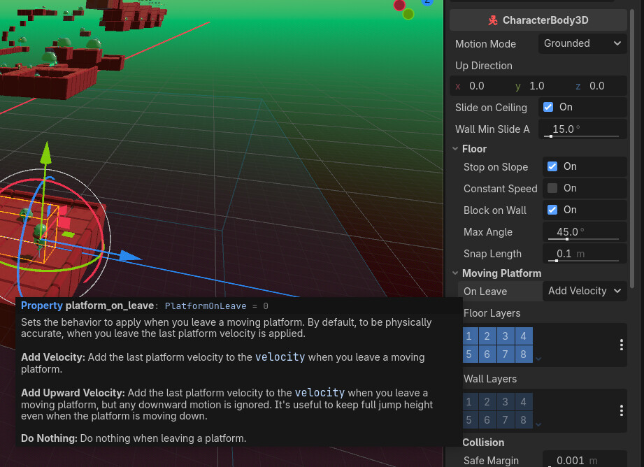644x467 pixels.
Task: Disable the Slide on Ceiling checkbox
Action: (548, 107)
